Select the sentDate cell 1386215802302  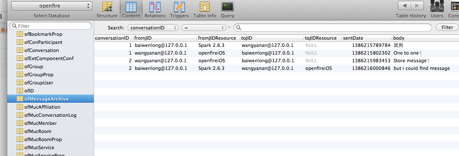[x=371, y=53]
